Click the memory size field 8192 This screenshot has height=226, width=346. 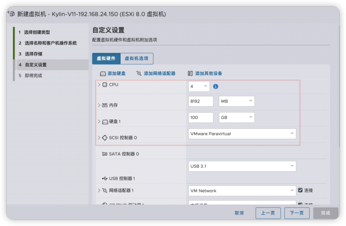click(x=201, y=101)
